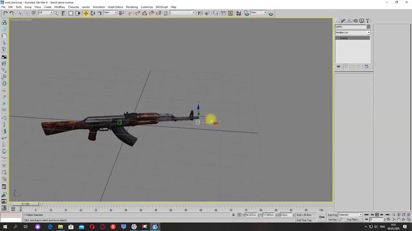Choose the Select Object arrow tool
This screenshot has height=231, width=412.
[57, 13]
